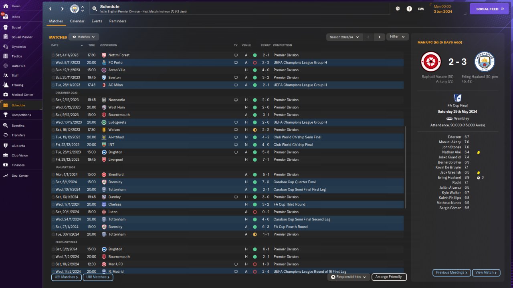Open the help question mark icon
The width and height of the screenshot is (513, 288).
pos(409,9)
